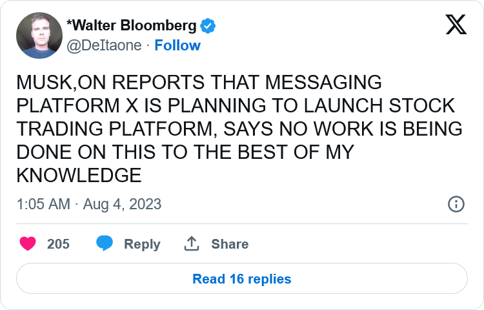Click the 205 likes count

click(x=58, y=244)
